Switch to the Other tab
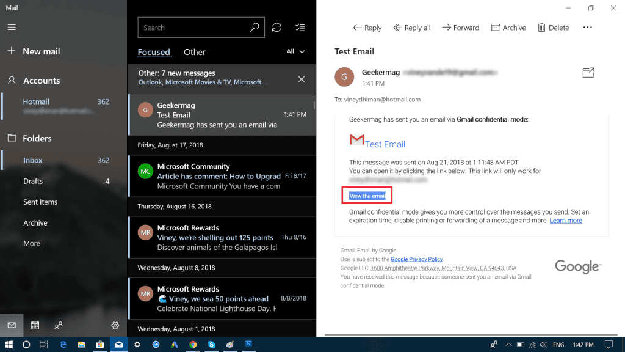 195,52
